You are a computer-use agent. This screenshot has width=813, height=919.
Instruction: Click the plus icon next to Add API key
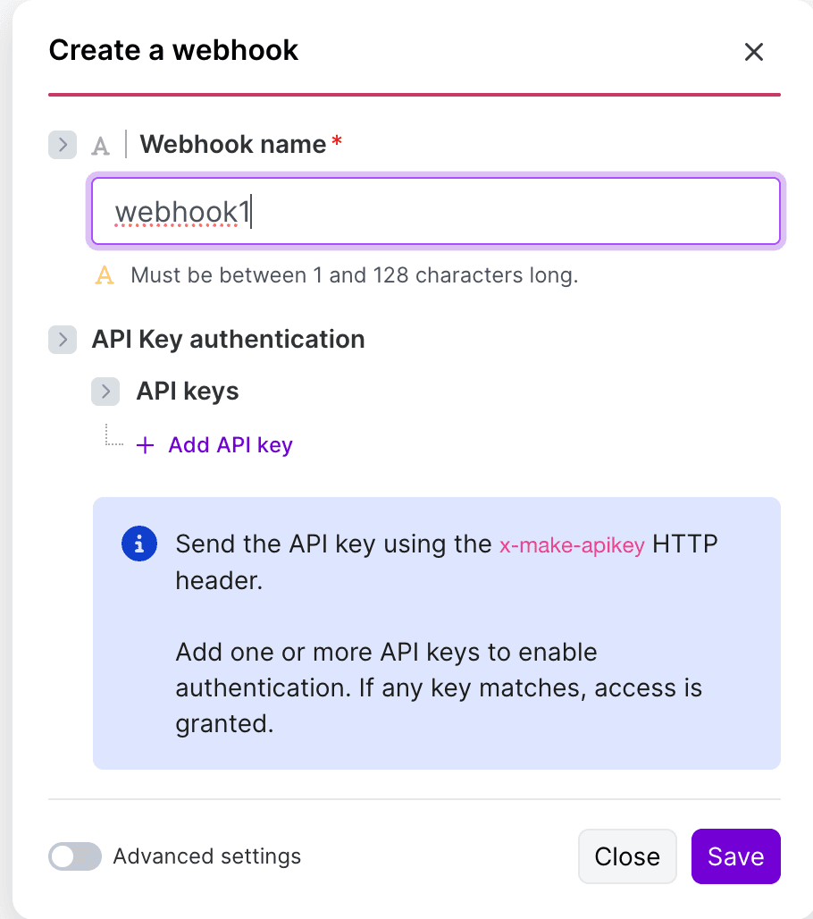tap(146, 445)
